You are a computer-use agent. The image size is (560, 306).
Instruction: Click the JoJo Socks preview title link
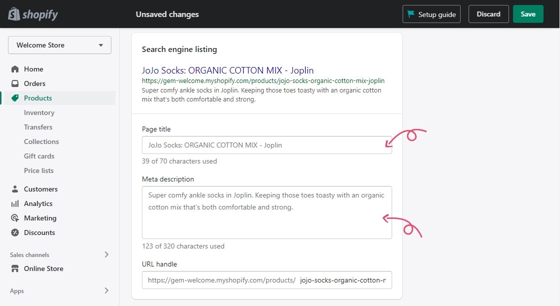coord(228,70)
